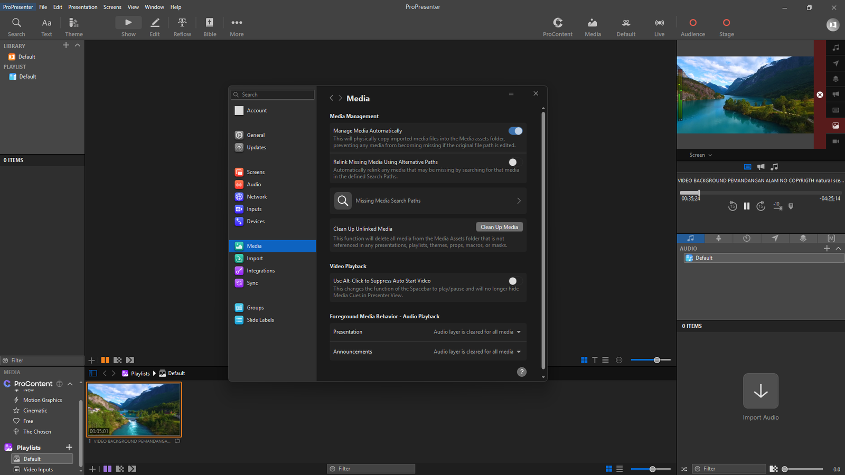
Task: Open the Presentation audio playback dropdown
Action: coord(477,332)
